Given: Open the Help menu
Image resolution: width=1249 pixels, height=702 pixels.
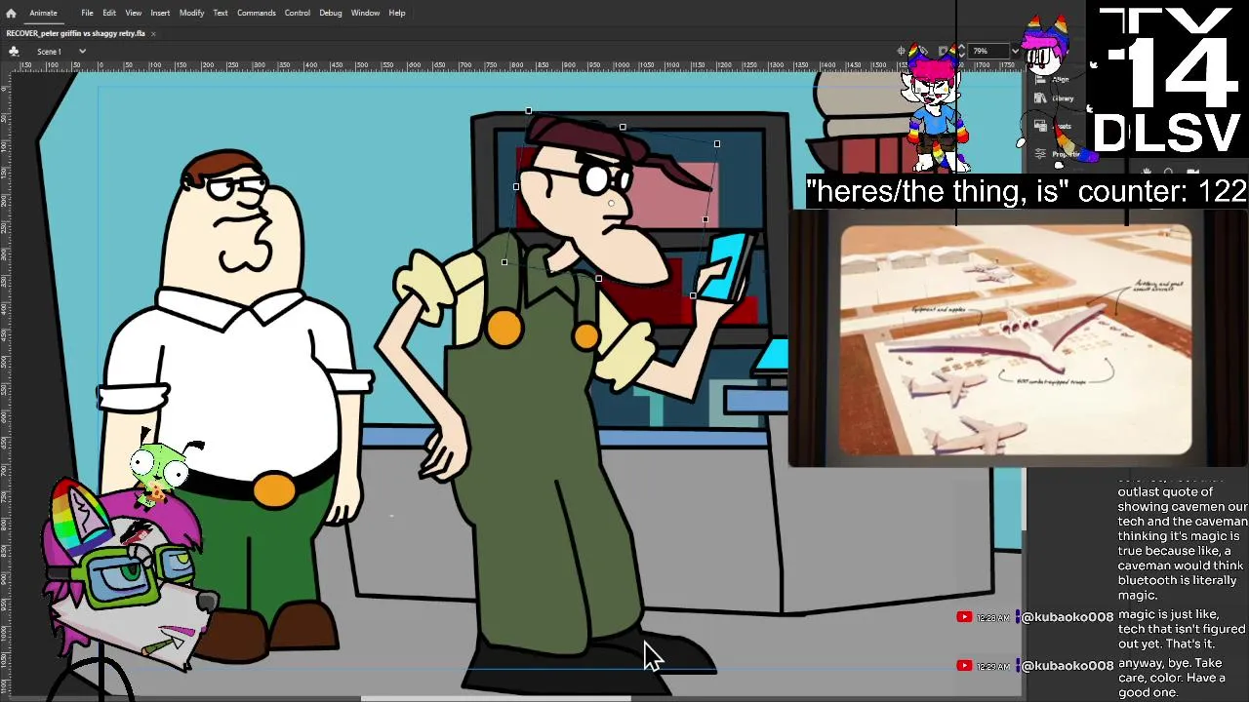Looking at the screenshot, I should (397, 13).
